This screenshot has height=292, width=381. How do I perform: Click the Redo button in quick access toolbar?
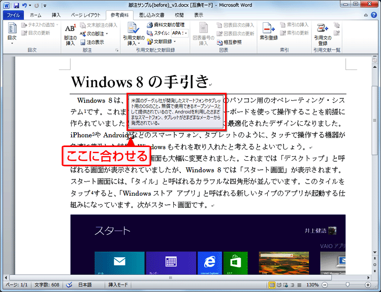(37, 5)
